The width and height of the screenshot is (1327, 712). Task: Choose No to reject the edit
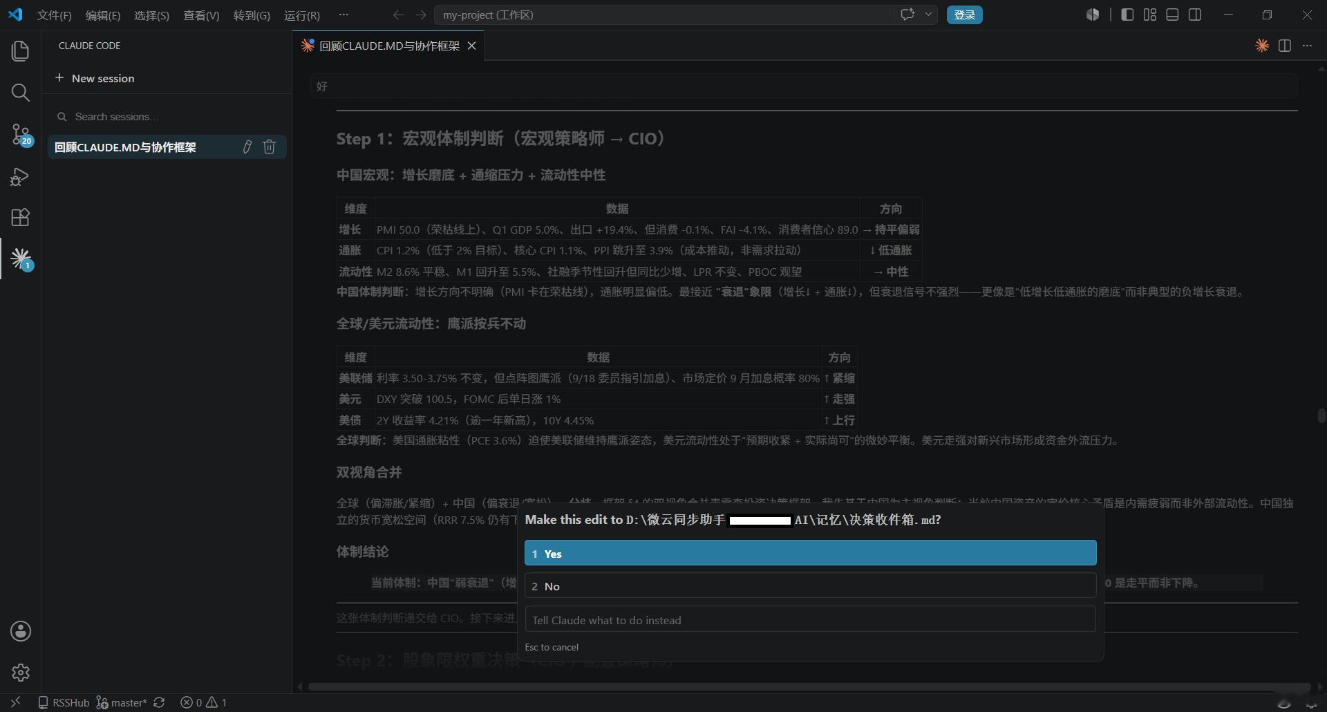point(810,585)
